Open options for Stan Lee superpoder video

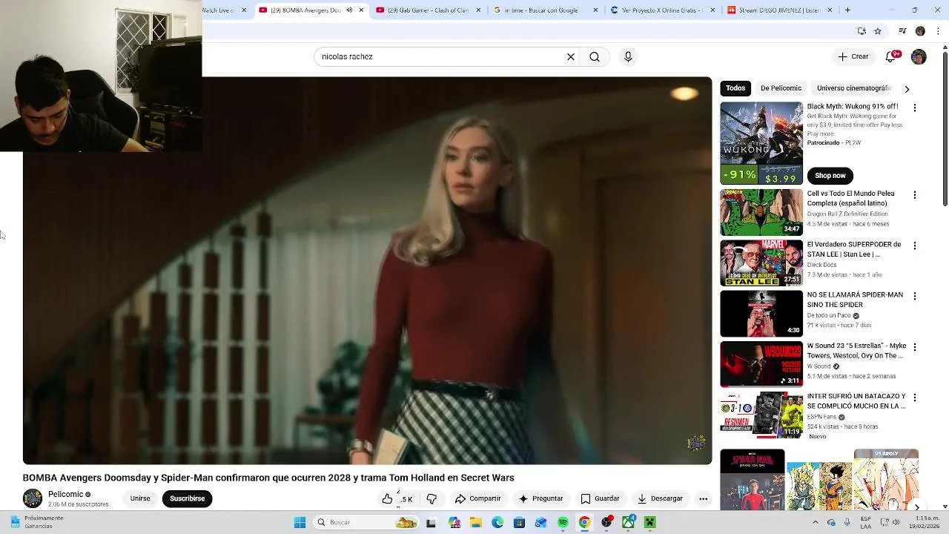coord(914,245)
